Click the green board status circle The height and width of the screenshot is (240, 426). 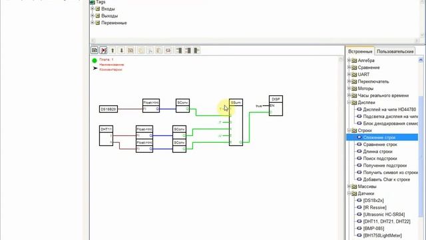coord(95,61)
